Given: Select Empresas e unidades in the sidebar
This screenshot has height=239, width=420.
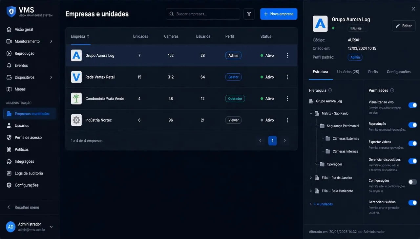Looking at the screenshot, I should tap(30, 114).
